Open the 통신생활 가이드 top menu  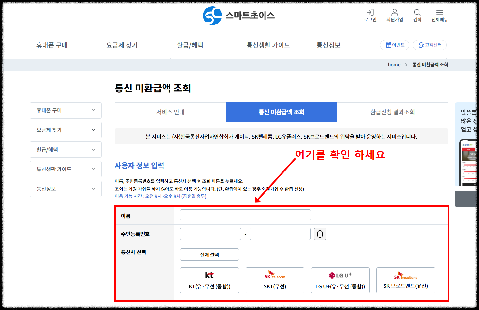268,45
